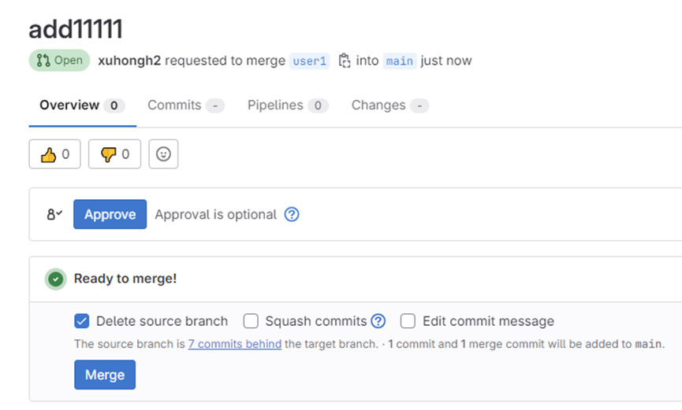This screenshot has width=682, height=410.
Task: Add a thumbs up reaction
Action: [x=54, y=154]
